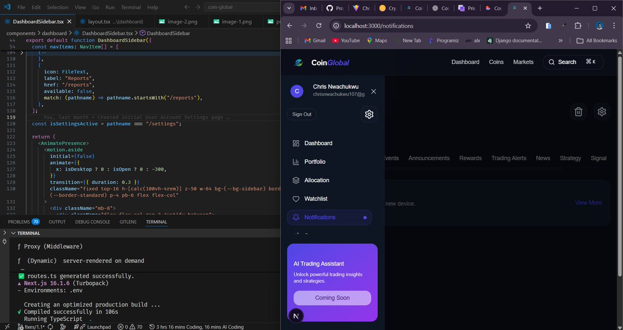Open Allocation in the CoinGlobal sidebar
Viewport: 623px width, 330px height.
click(x=329, y=180)
